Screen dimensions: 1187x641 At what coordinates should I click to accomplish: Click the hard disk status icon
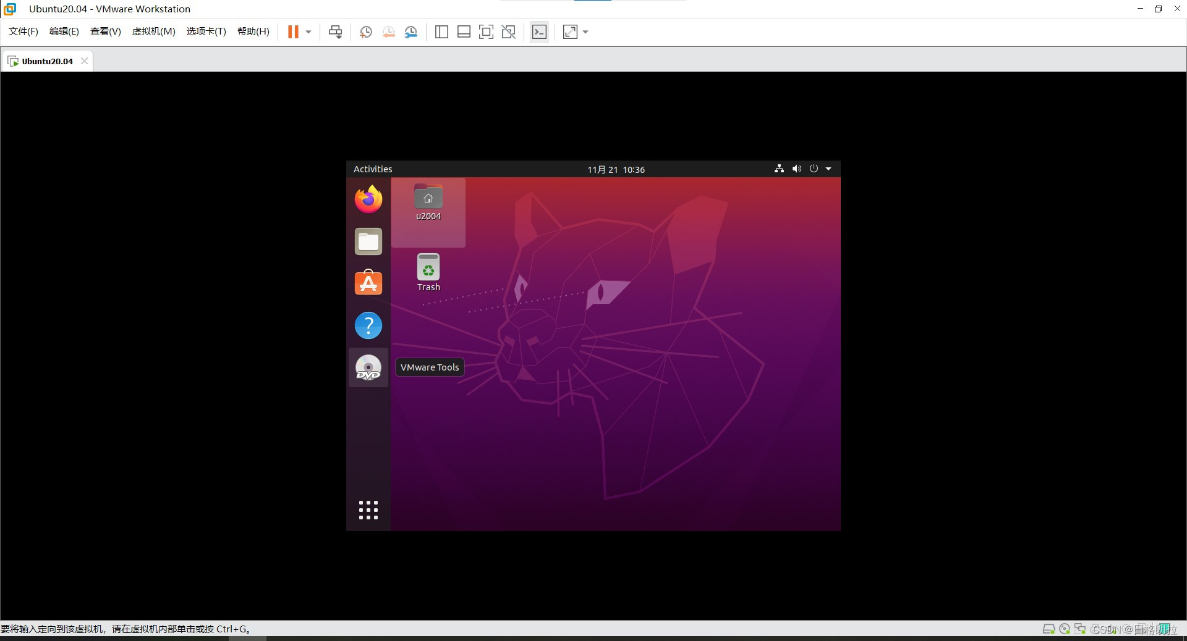(1049, 629)
